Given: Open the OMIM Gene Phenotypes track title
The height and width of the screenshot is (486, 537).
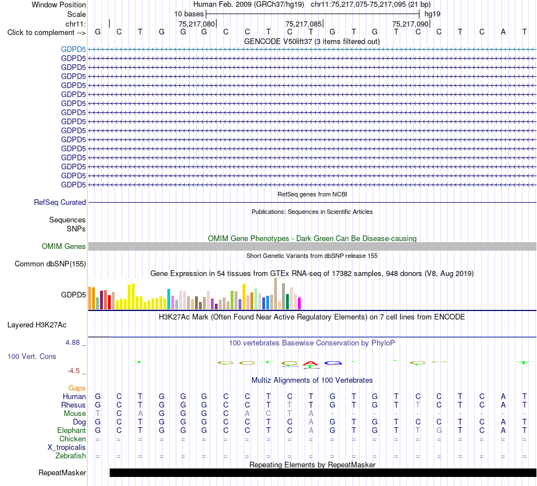Looking at the screenshot, I should pos(312,238).
